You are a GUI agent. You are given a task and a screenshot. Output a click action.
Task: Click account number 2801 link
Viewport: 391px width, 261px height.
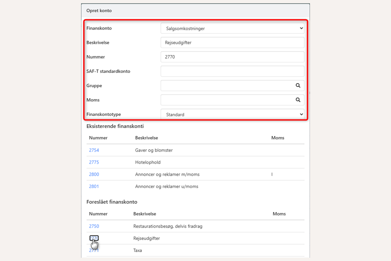(x=94, y=187)
